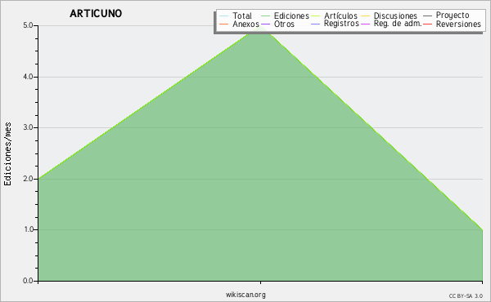Click the 4.0 y-axis value

coord(28,77)
